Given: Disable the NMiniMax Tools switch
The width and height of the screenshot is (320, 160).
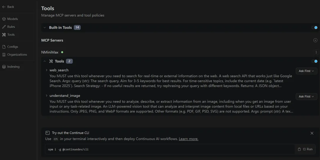Looking at the screenshot, I should [x=314, y=61].
